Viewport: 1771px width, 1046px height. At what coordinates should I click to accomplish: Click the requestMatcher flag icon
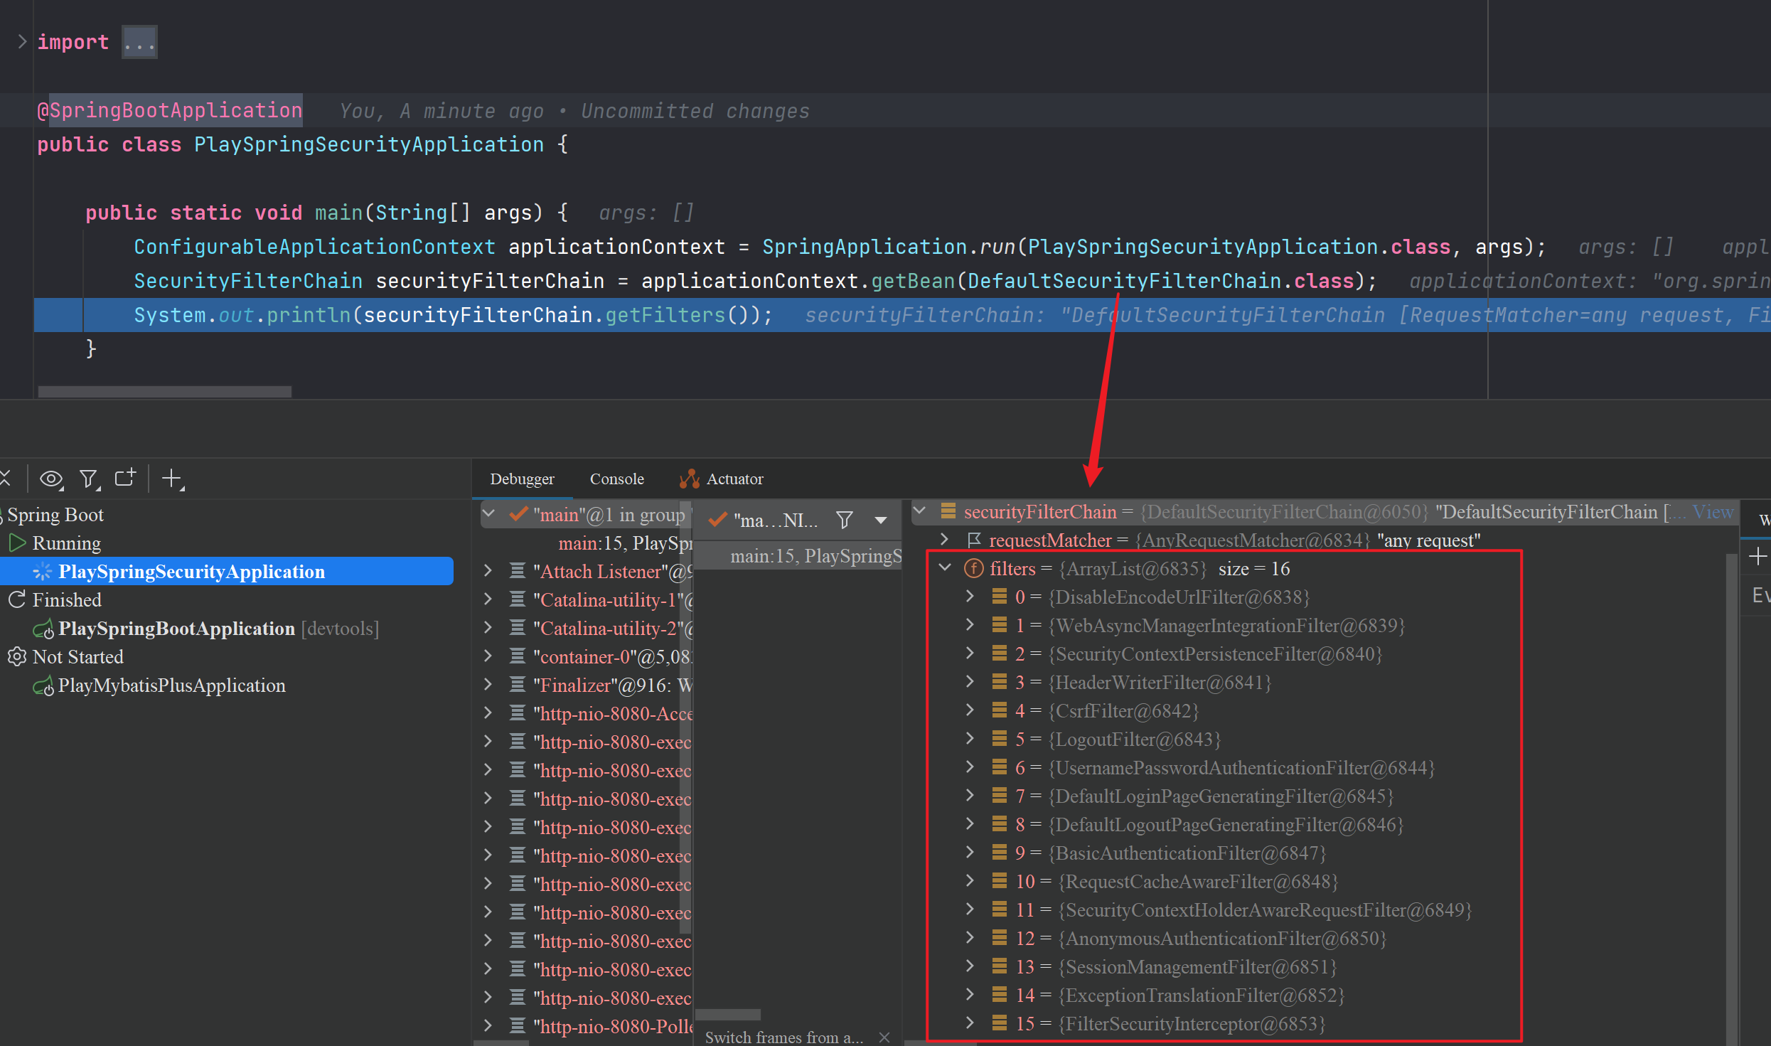pos(974,540)
